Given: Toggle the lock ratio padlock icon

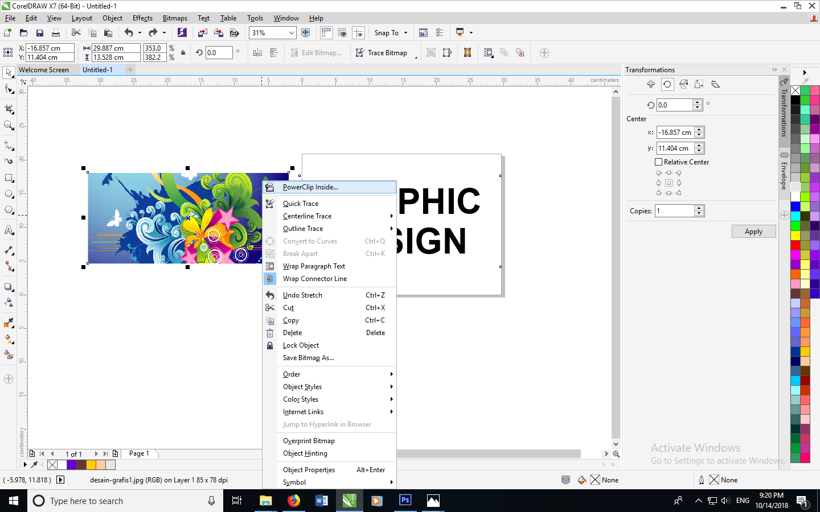Looking at the screenshot, I should (183, 53).
